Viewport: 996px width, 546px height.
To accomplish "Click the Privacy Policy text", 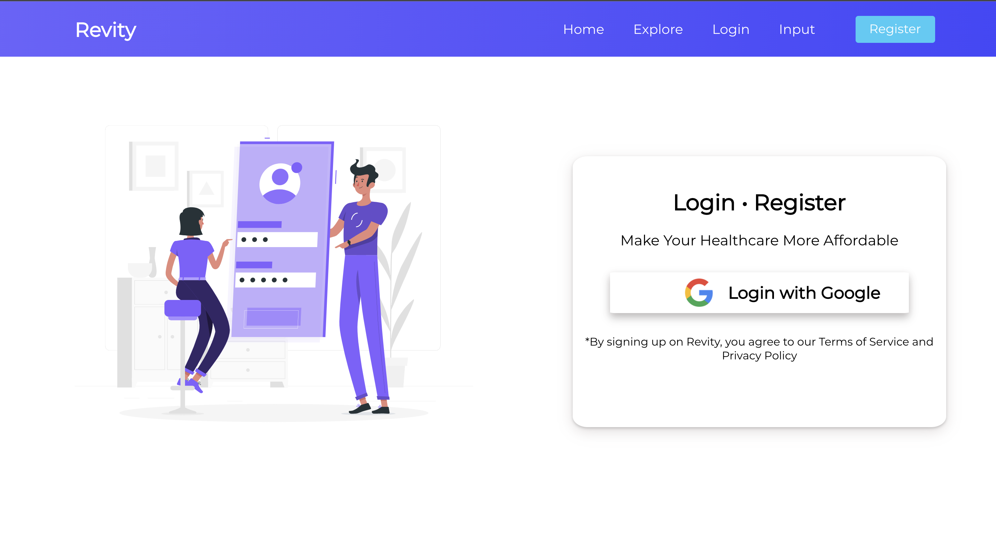I will (x=759, y=356).
